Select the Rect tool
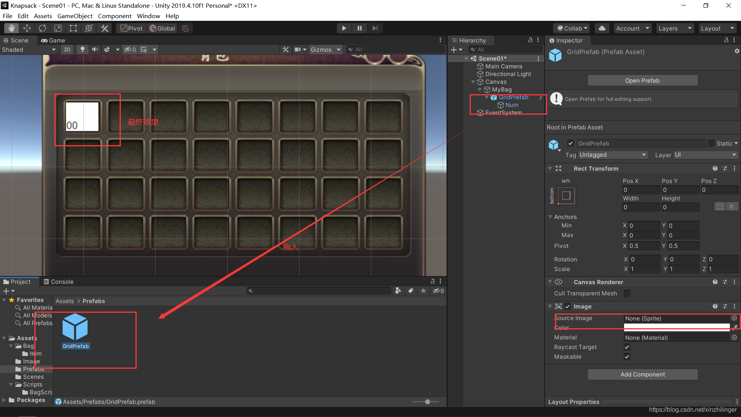The image size is (741, 417). click(73, 28)
